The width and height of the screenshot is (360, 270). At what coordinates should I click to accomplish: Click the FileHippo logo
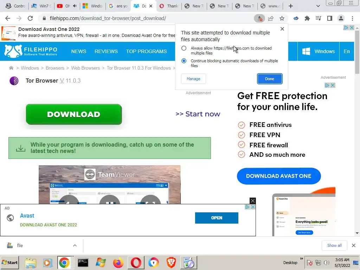click(31, 51)
